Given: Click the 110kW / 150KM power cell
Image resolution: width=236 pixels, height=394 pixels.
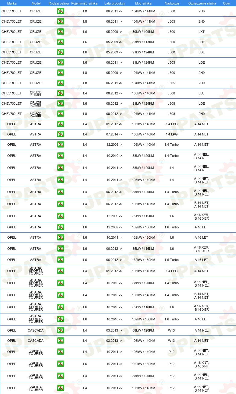Looking at the screenshot, I should pos(143,364).
